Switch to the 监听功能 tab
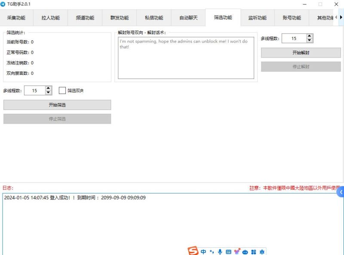344x255 pixels. pos(257,18)
